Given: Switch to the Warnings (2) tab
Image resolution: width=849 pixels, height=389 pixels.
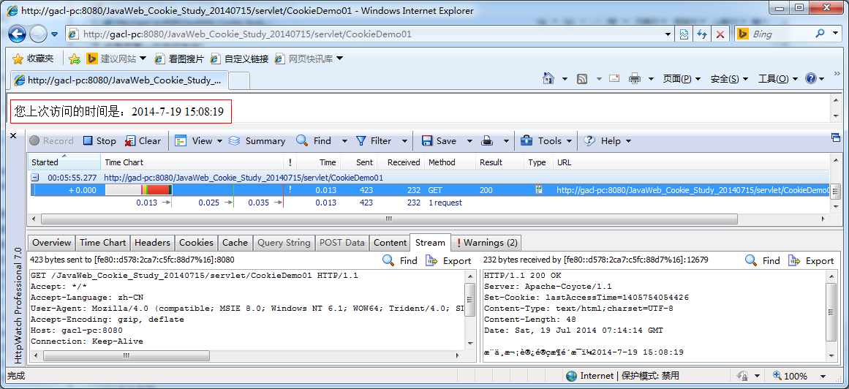Looking at the screenshot, I should [487, 243].
